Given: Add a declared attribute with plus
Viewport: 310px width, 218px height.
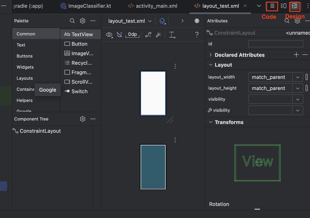Looking at the screenshot, I should pos(296,55).
